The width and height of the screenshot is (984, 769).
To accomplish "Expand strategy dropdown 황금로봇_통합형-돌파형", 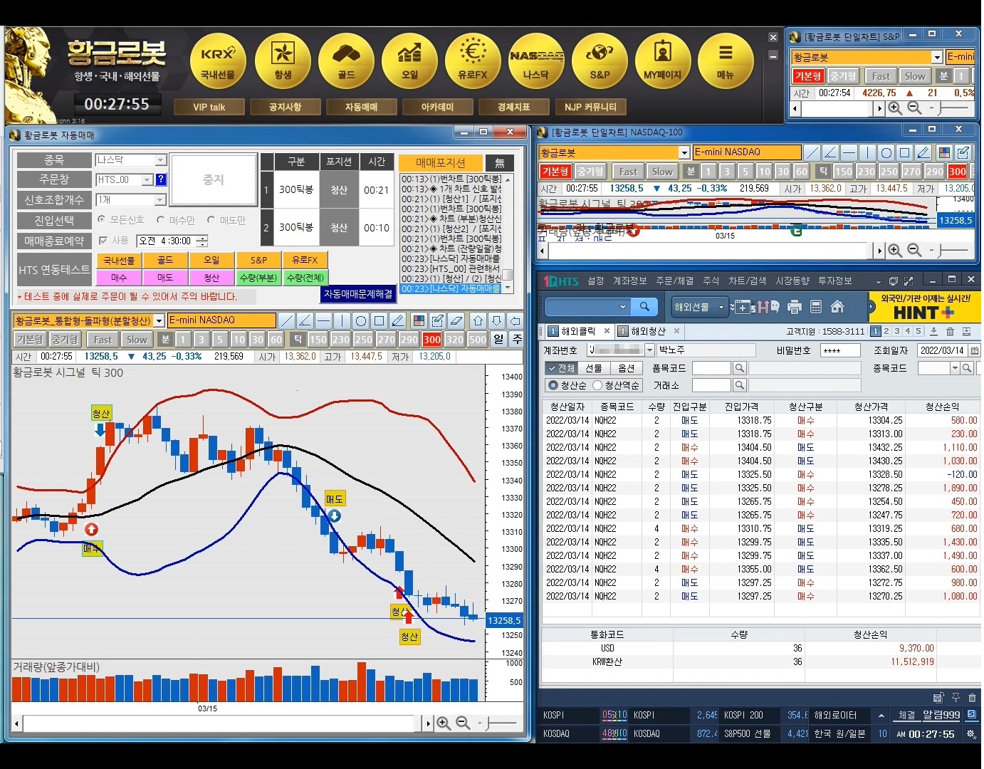I will pos(159,320).
